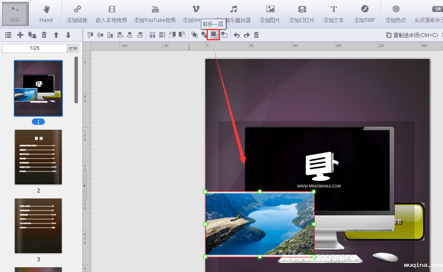
Task: Move page down with the down arrow
Action: (68, 35)
